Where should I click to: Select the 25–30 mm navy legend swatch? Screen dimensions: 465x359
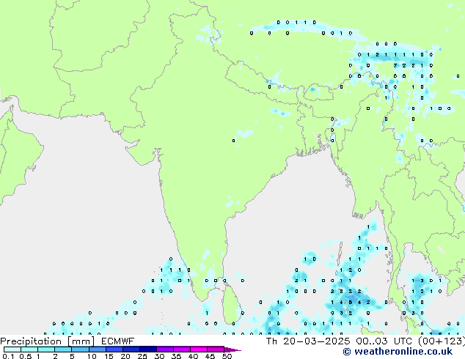tap(147, 349)
